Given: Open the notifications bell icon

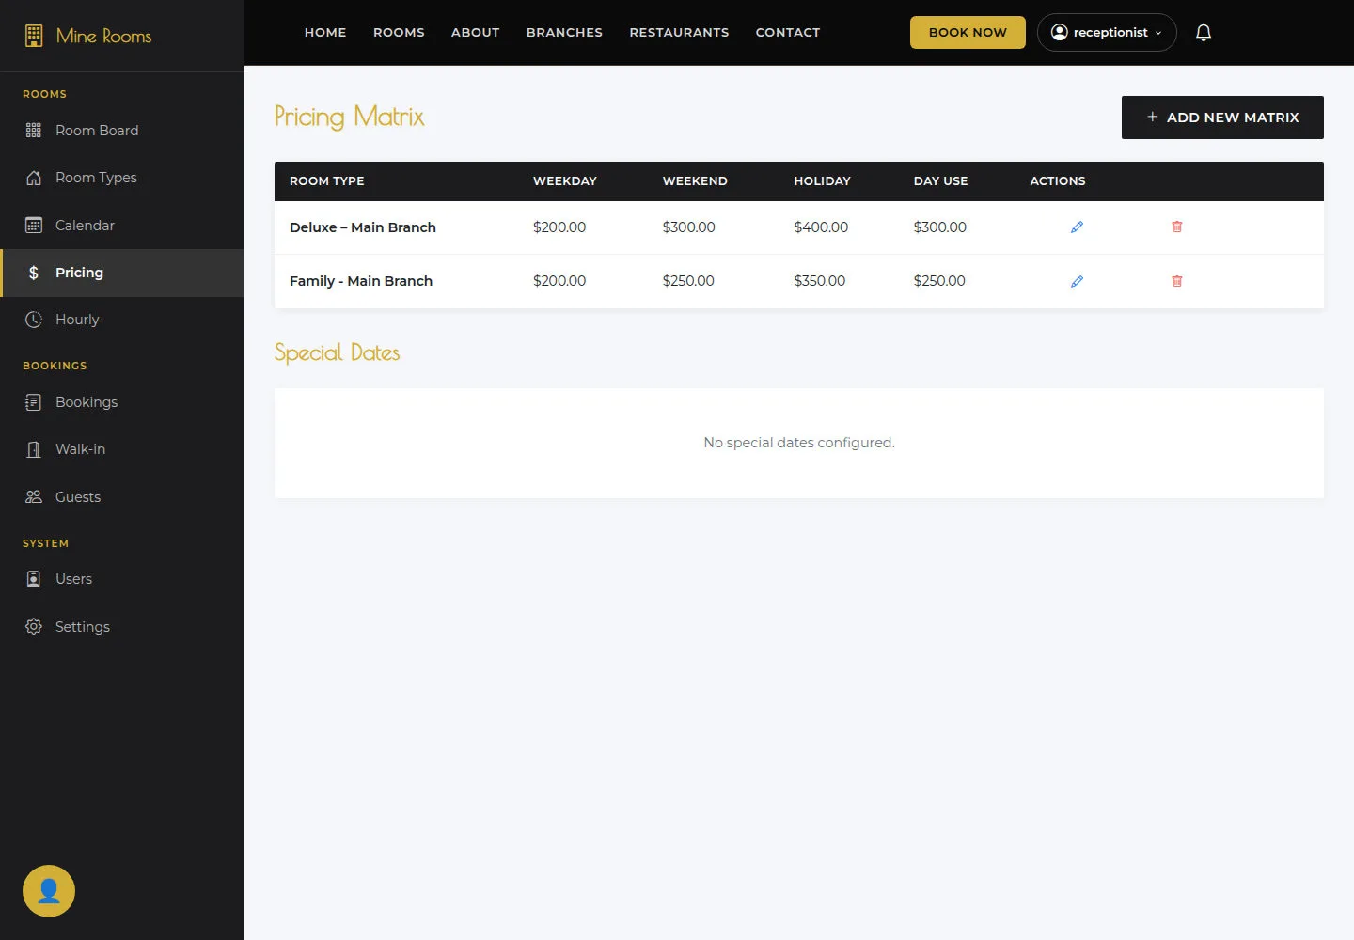Looking at the screenshot, I should pos(1204,33).
